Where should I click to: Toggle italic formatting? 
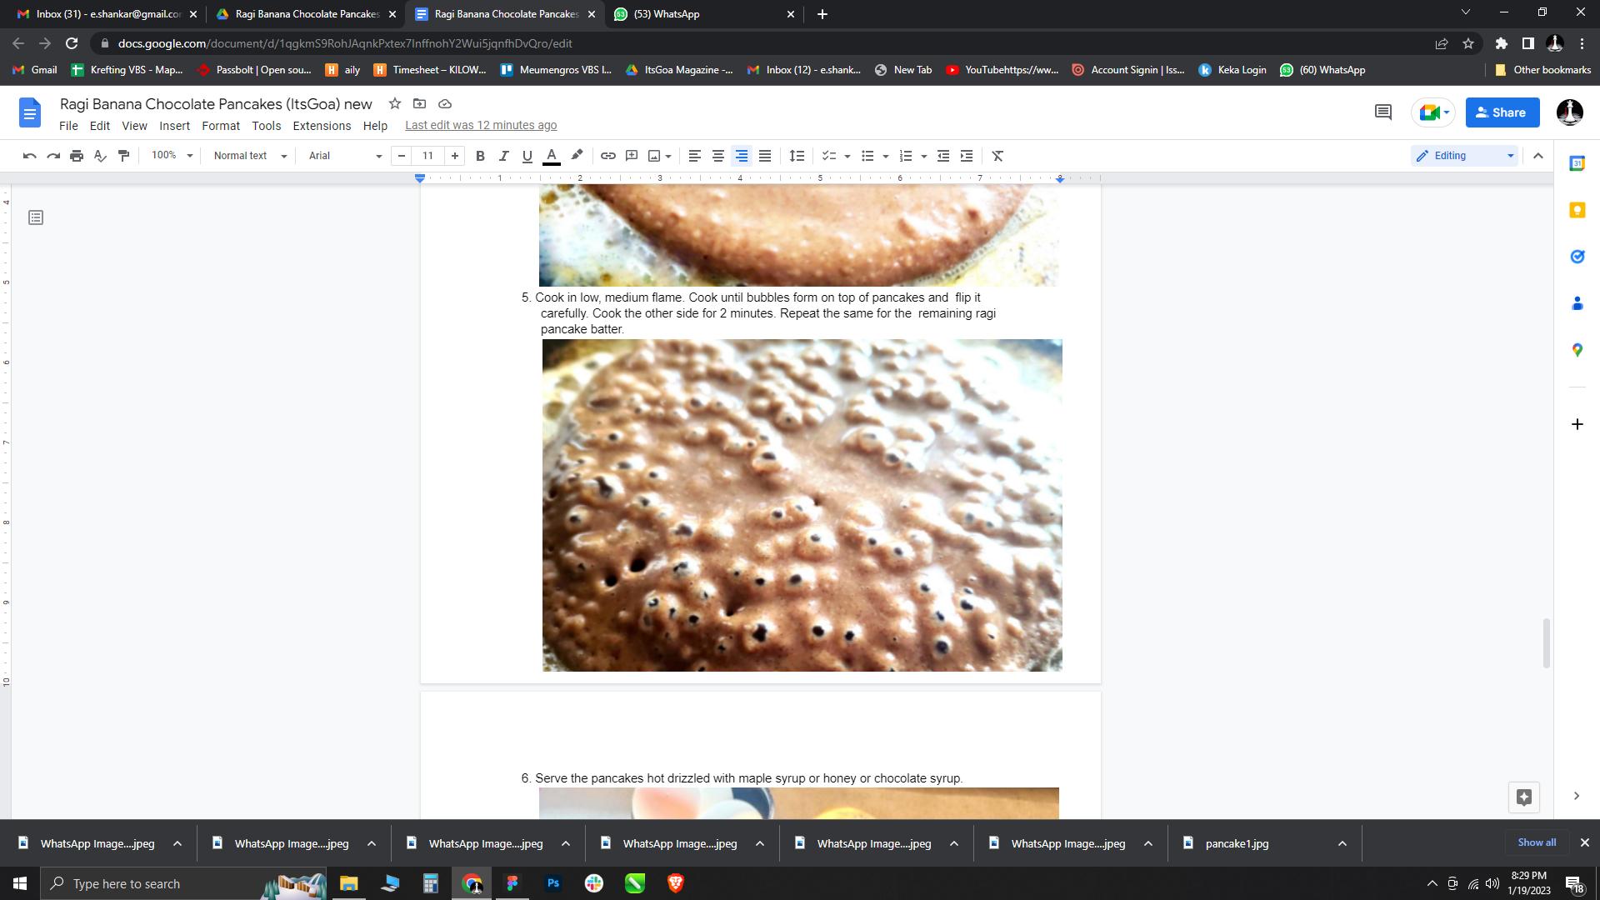[x=503, y=156]
